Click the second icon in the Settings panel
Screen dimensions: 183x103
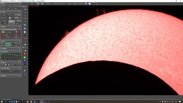[x=6, y=65]
